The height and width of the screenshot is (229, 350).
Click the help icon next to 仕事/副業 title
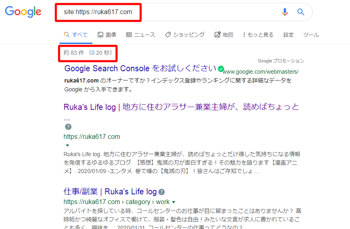click(162, 192)
